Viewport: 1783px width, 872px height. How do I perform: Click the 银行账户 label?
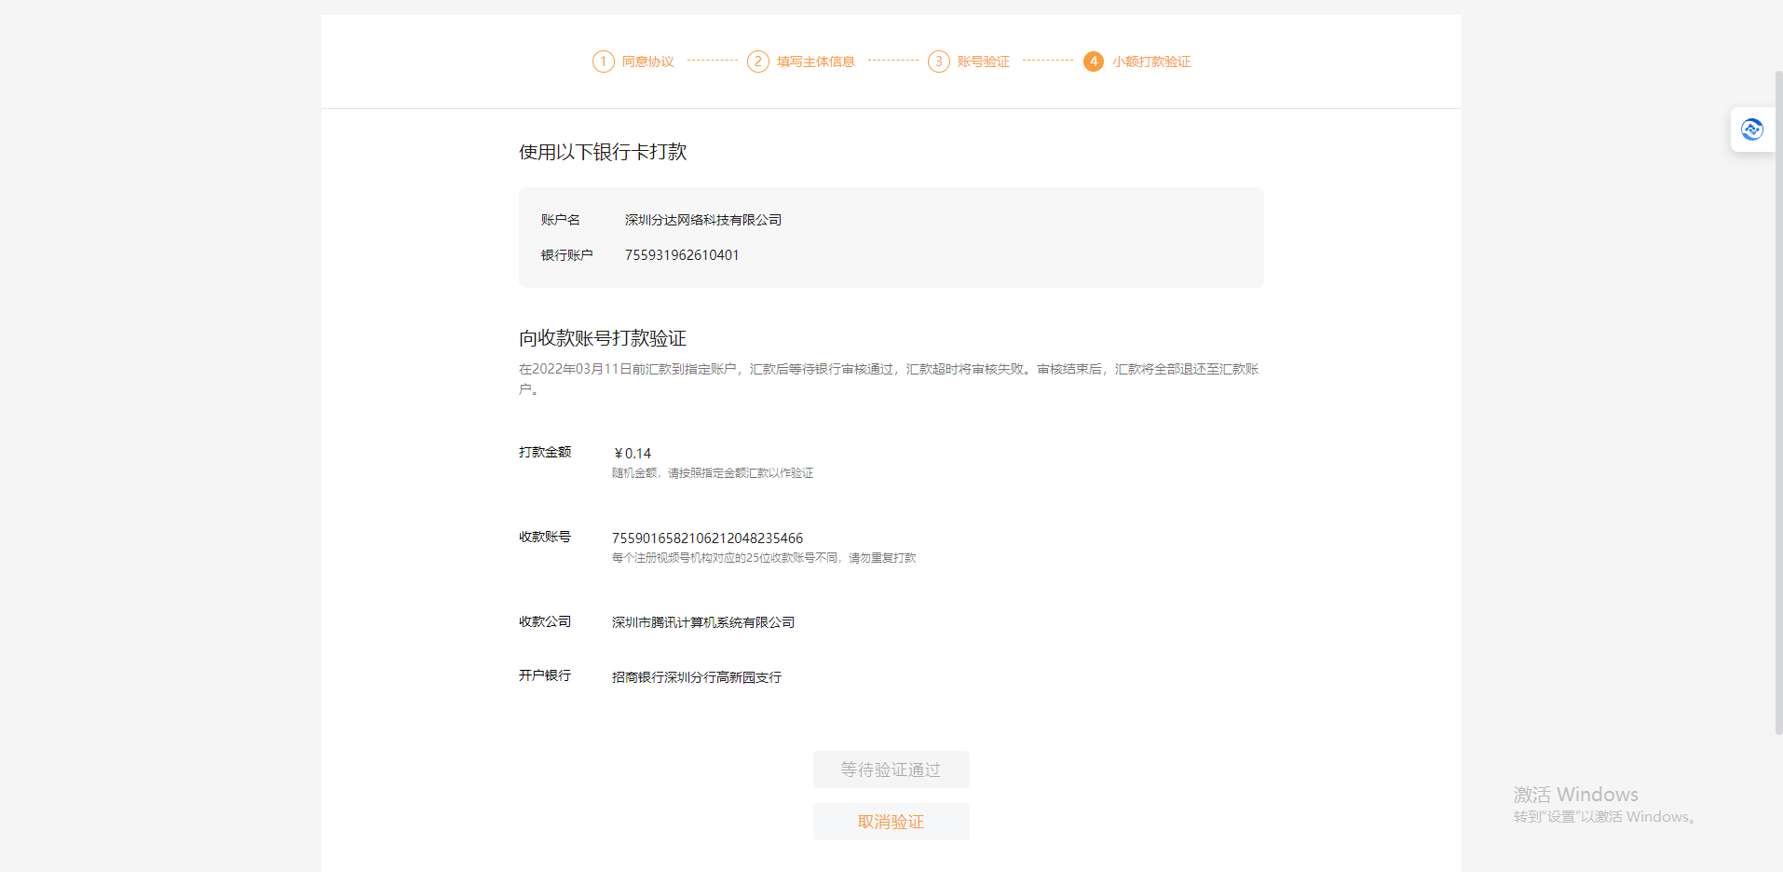point(567,255)
